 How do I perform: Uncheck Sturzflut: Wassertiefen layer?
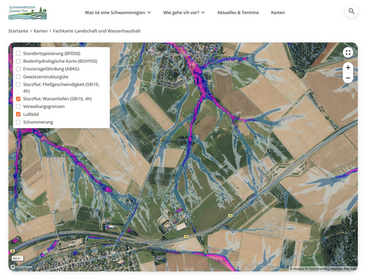[18, 99]
